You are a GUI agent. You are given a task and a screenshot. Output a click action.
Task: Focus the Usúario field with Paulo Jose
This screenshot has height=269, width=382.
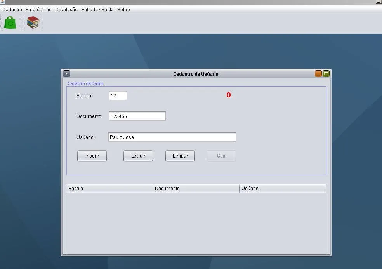coord(172,137)
